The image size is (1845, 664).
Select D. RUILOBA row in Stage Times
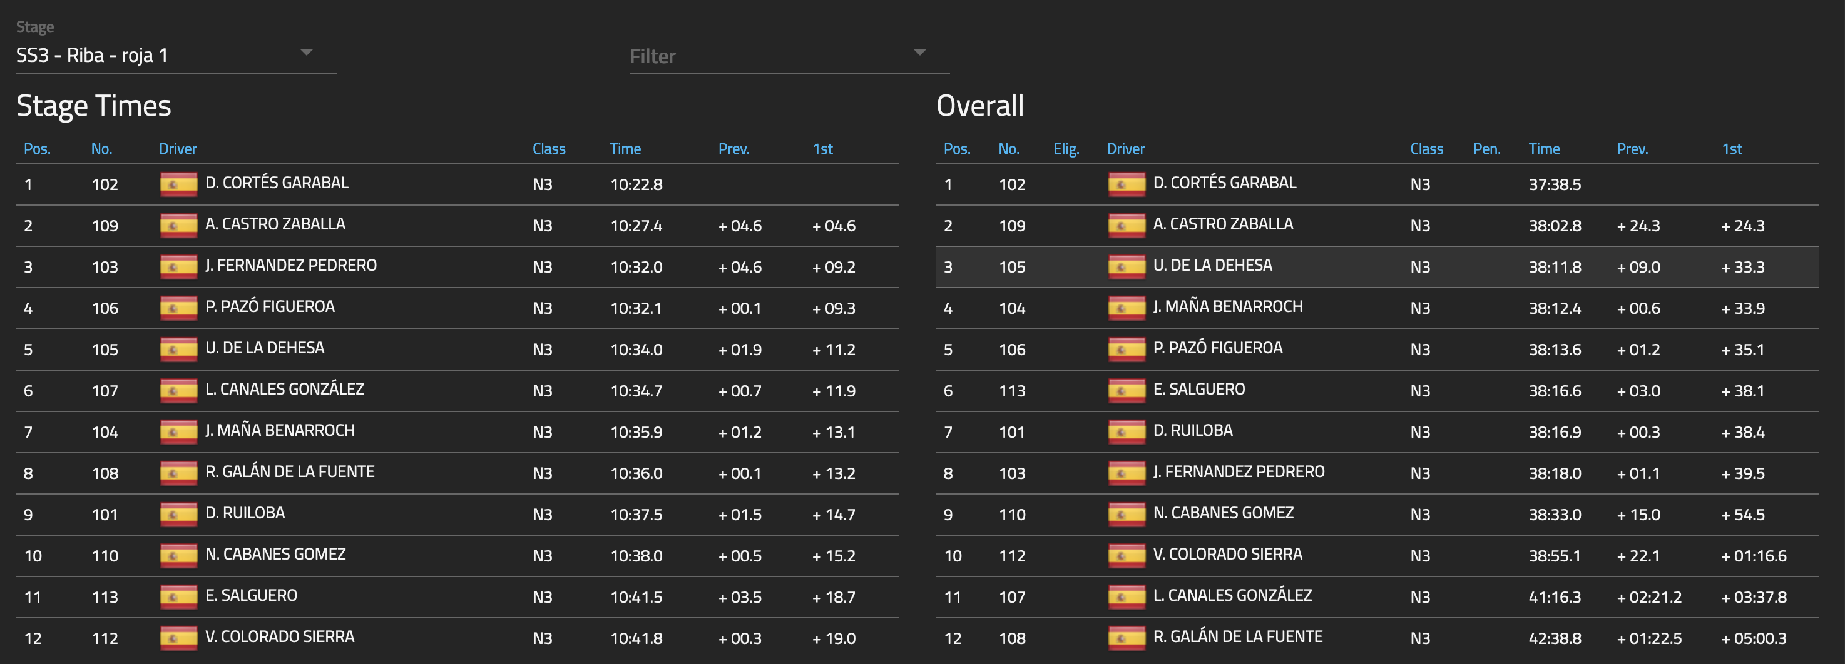pyautogui.click(x=457, y=515)
